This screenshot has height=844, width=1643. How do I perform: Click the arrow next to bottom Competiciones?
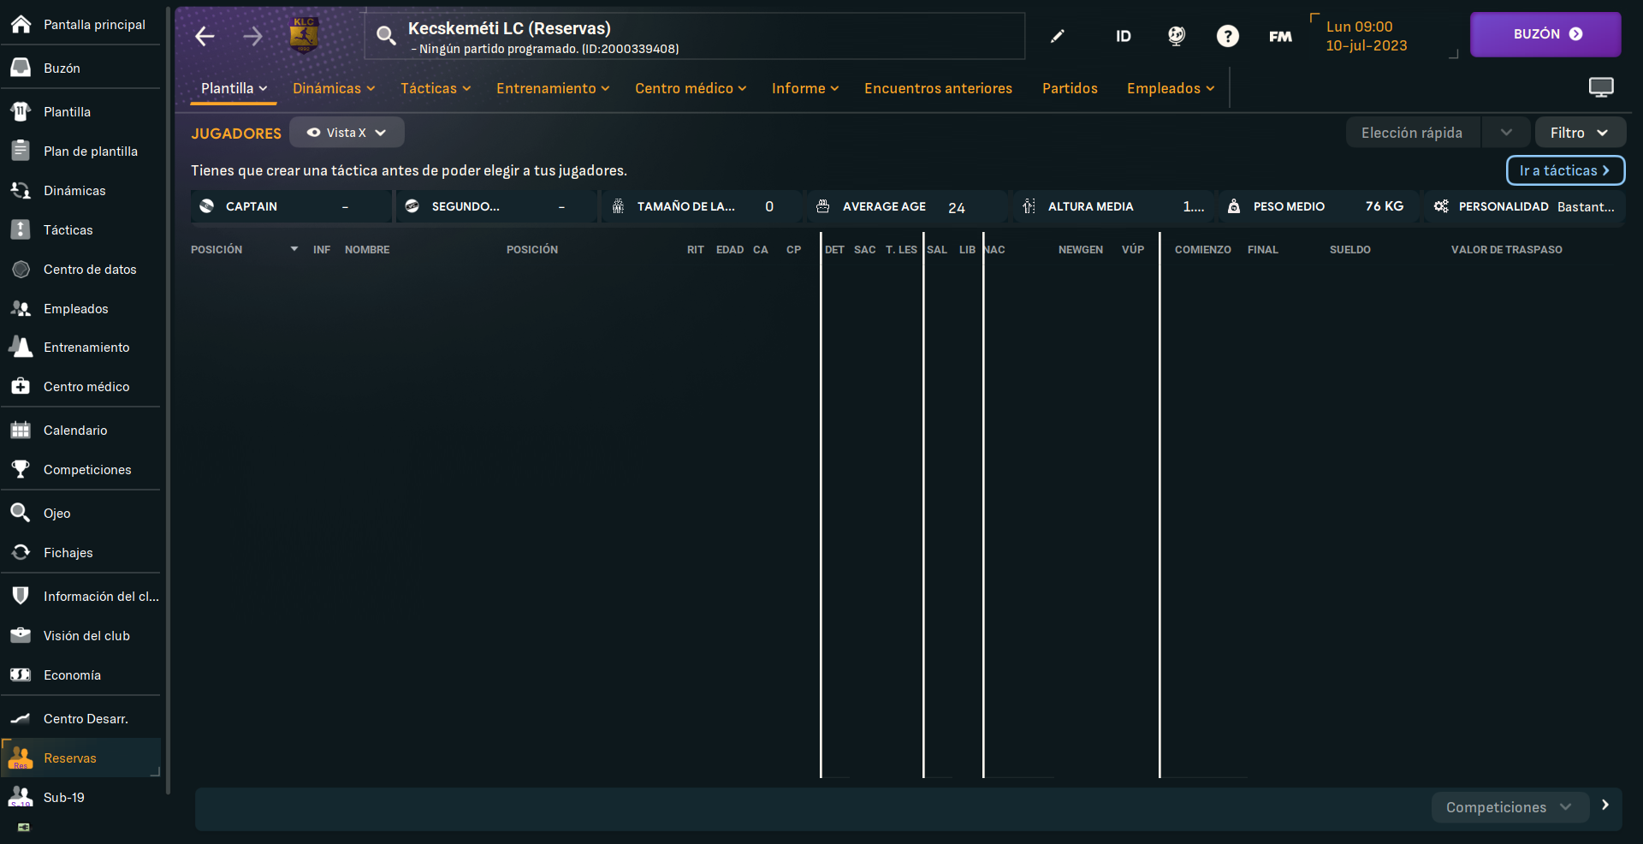1605,805
